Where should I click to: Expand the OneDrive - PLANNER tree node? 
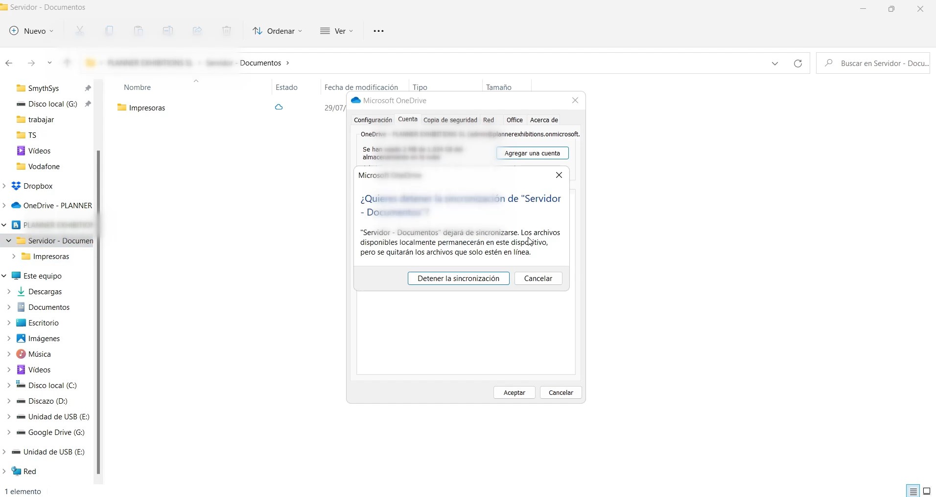pos(4,205)
